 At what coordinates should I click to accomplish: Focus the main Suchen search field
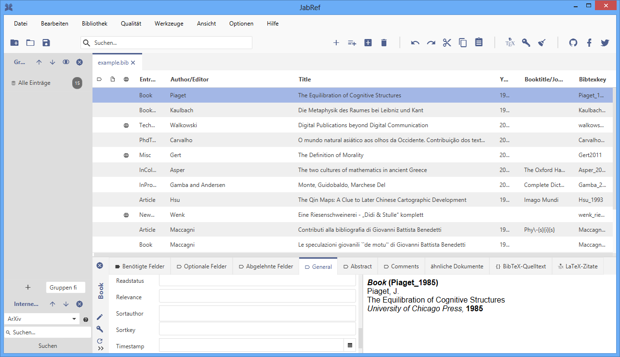tap(166, 42)
